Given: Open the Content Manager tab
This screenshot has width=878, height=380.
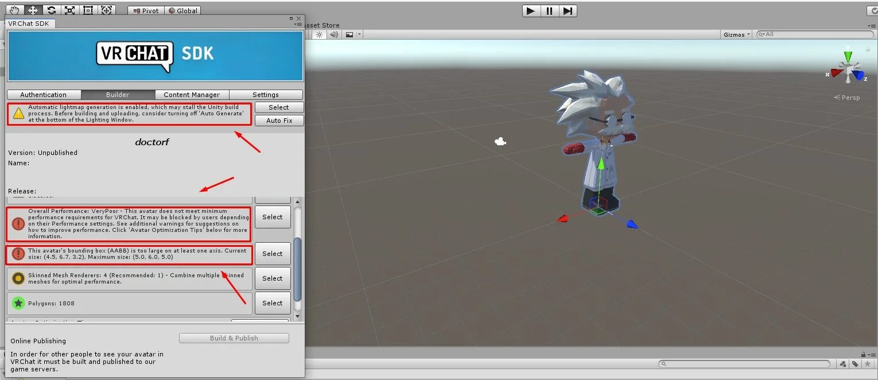Looking at the screenshot, I should pos(192,95).
